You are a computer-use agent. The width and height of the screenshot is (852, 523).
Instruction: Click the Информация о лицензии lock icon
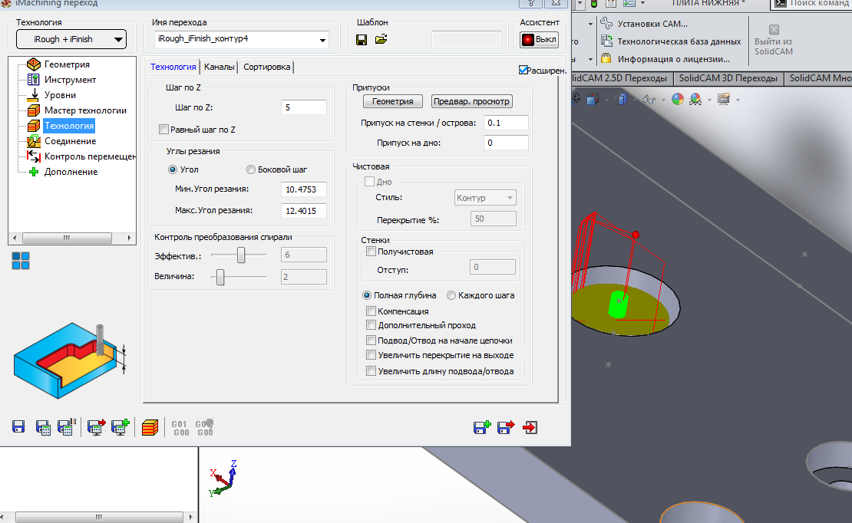click(606, 58)
